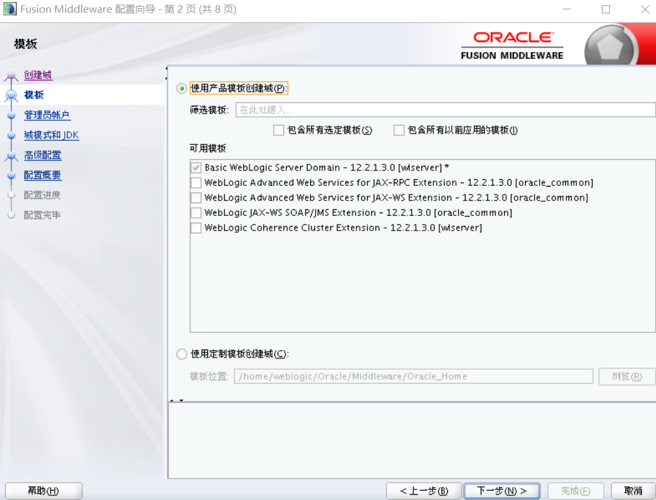Click the 高级配置 step node icon

point(11,156)
